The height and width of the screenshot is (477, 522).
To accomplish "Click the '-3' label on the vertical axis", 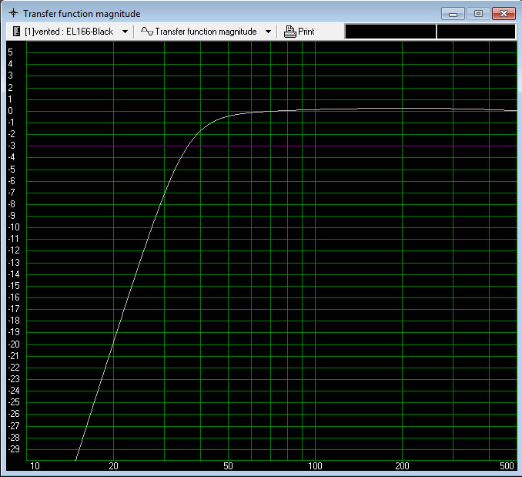I will point(12,146).
